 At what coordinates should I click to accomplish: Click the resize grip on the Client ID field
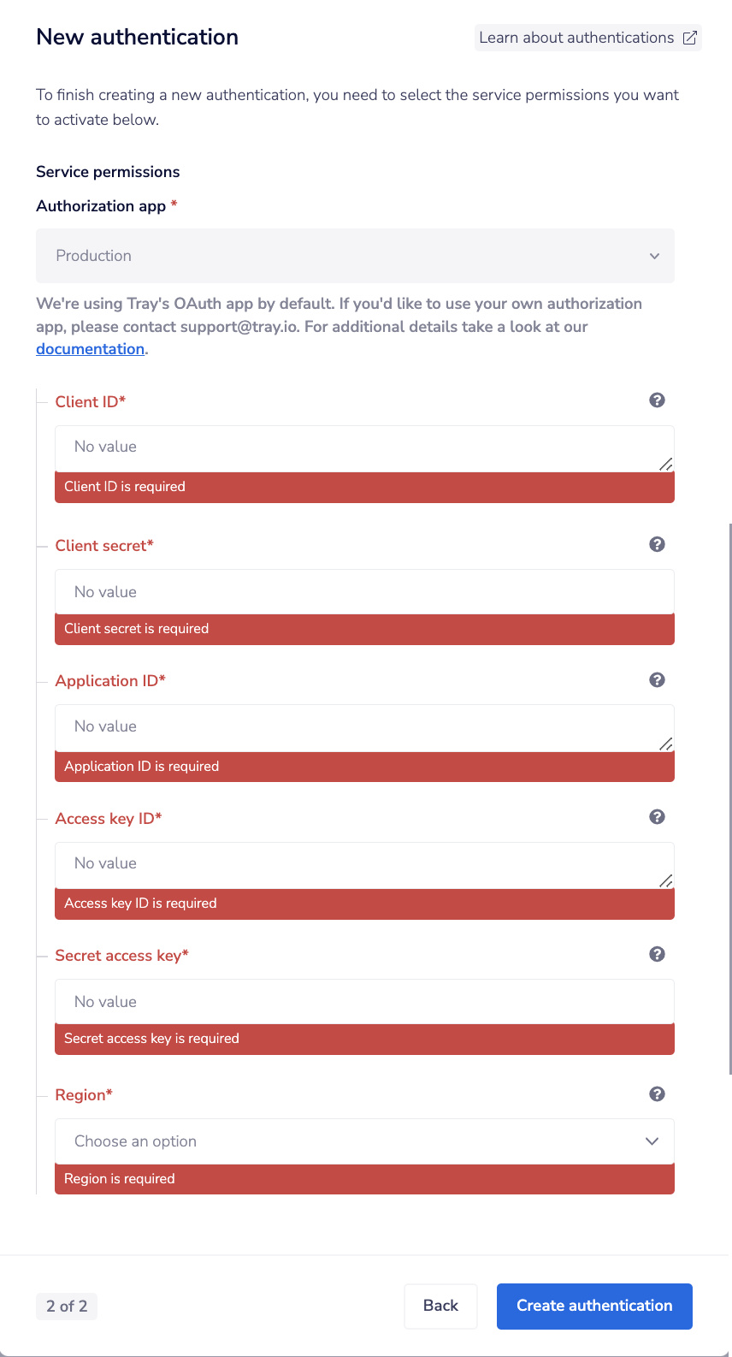click(666, 465)
